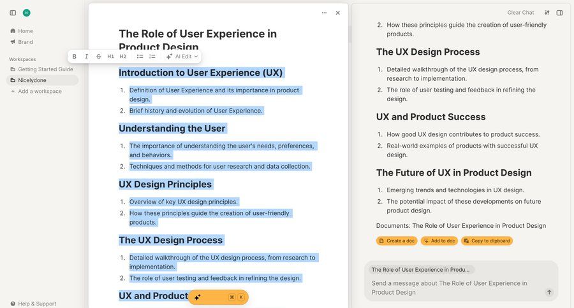Open Getting Started Guide workspace
The height and width of the screenshot is (308, 574).
[x=41, y=69]
